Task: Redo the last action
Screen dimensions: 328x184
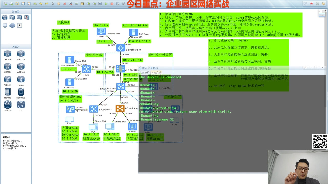Action: (47, 4)
